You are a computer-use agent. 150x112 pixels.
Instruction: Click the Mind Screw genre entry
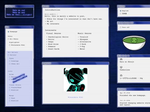pyautogui.click(x=53, y=44)
